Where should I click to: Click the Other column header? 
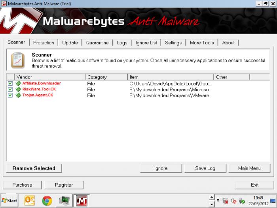click(x=232, y=77)
